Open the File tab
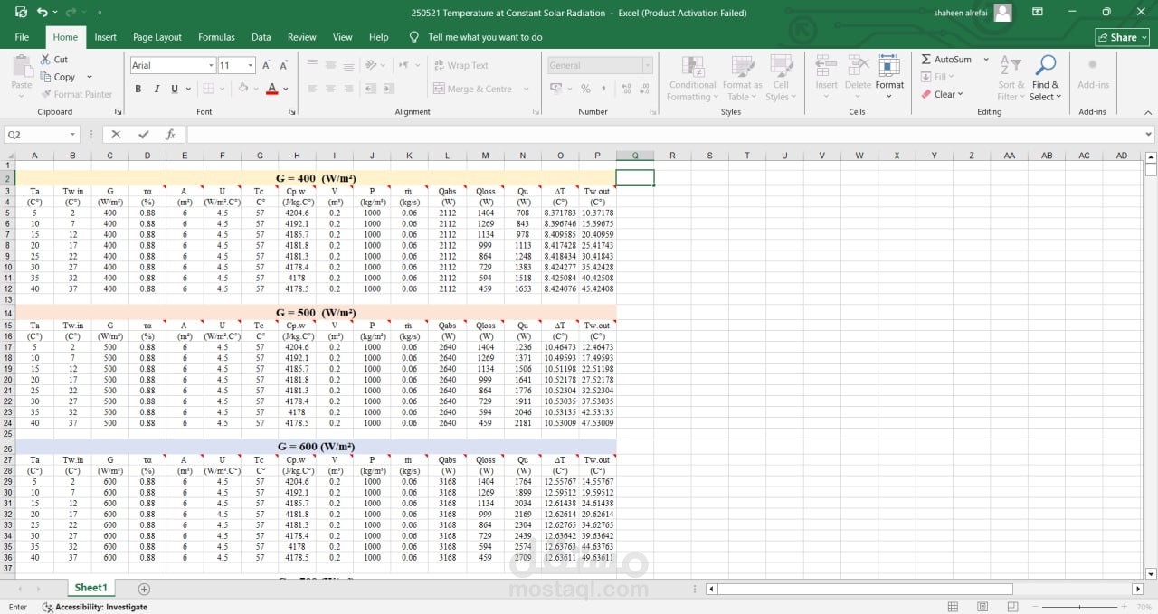The image size is (1158, 614). click(x=22, y=37)
